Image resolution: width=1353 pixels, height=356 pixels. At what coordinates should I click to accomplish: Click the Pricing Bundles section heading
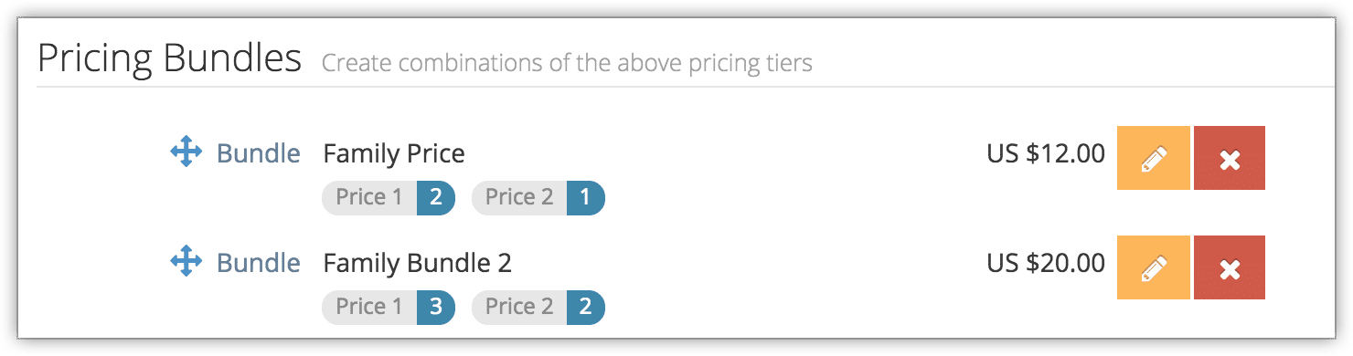click(169, 59)
